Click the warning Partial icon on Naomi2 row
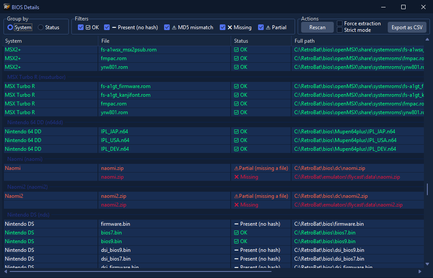 pos(236,196)
